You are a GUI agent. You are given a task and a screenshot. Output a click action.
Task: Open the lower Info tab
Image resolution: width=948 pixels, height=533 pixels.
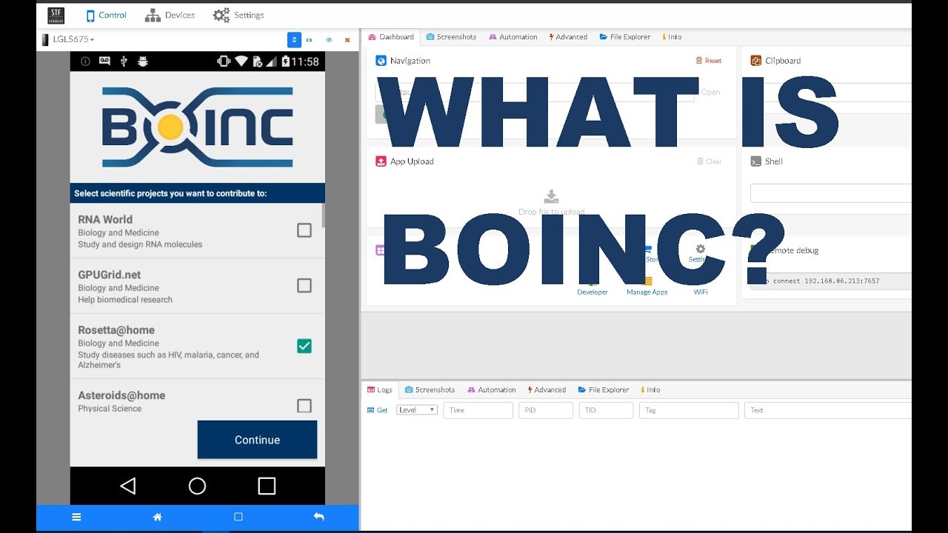coord(650,390)
